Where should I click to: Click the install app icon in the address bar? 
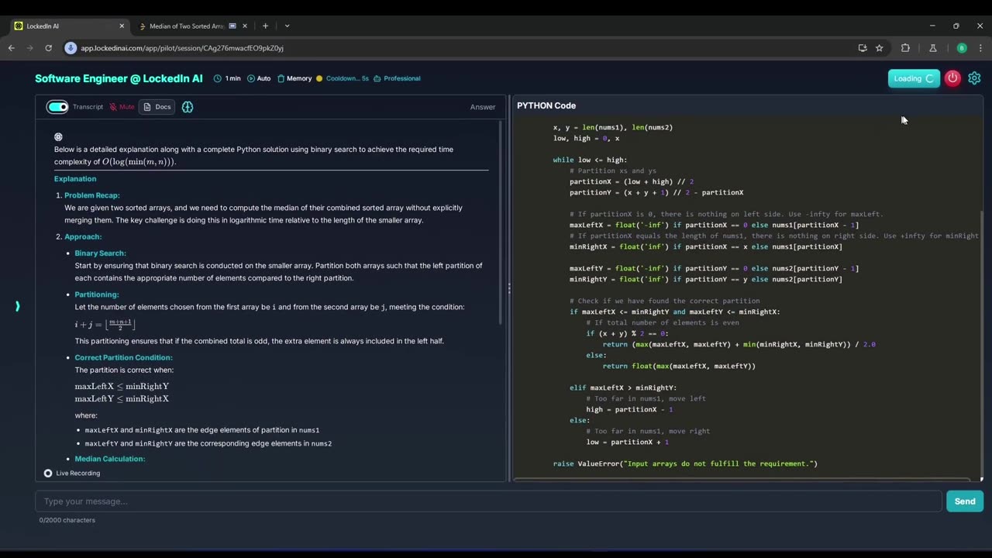click(863, 48)
